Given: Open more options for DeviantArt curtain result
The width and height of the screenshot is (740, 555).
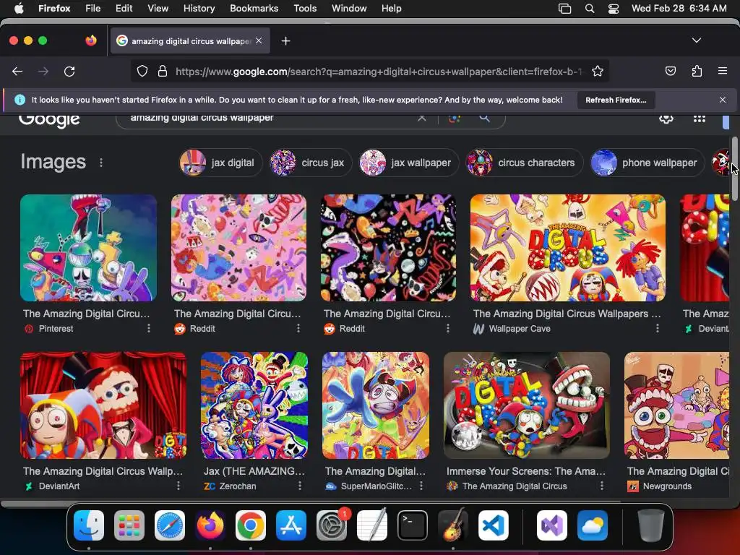Looking at the screenshot, I should (x=178, y=486).
